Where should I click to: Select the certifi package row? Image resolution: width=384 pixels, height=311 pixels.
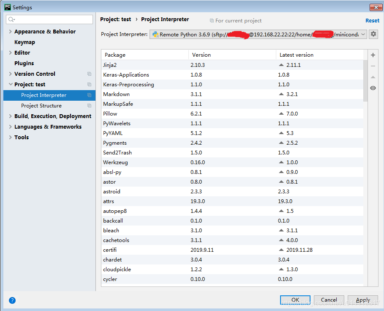pyautogui.click(x=232, y=250)
